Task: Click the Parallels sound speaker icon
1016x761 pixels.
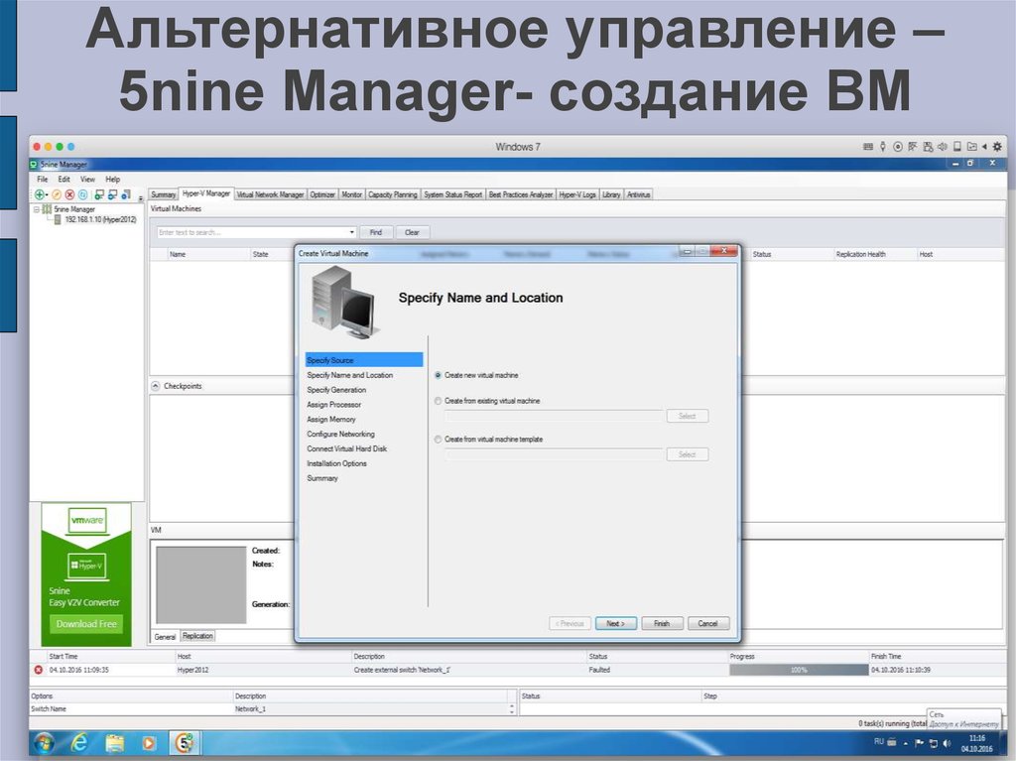Action: (x=943, y=147)
